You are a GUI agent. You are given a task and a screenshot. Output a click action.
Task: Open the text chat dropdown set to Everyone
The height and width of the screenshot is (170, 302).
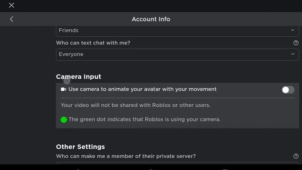tap(177, 55)
